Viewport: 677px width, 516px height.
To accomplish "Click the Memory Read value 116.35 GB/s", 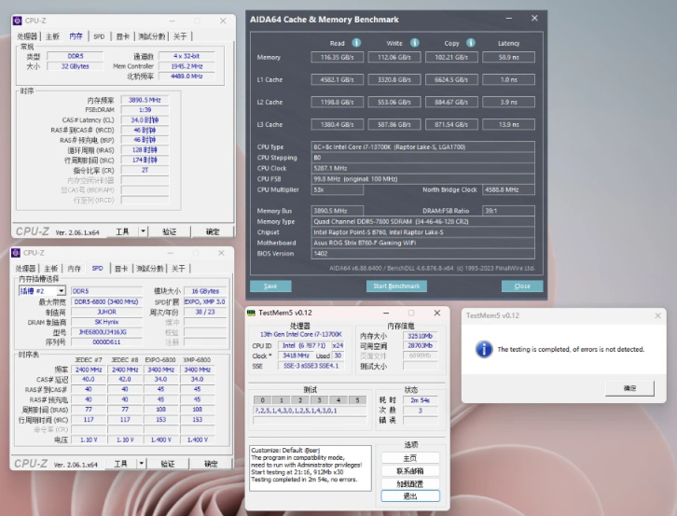I will [338, 57].
